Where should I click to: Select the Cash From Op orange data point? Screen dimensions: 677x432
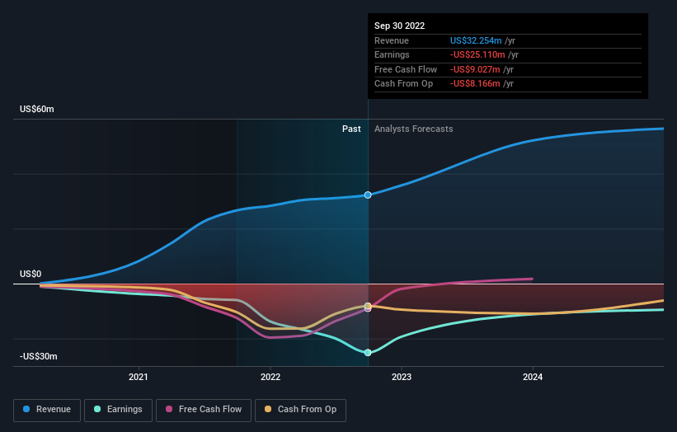(368, 306)
